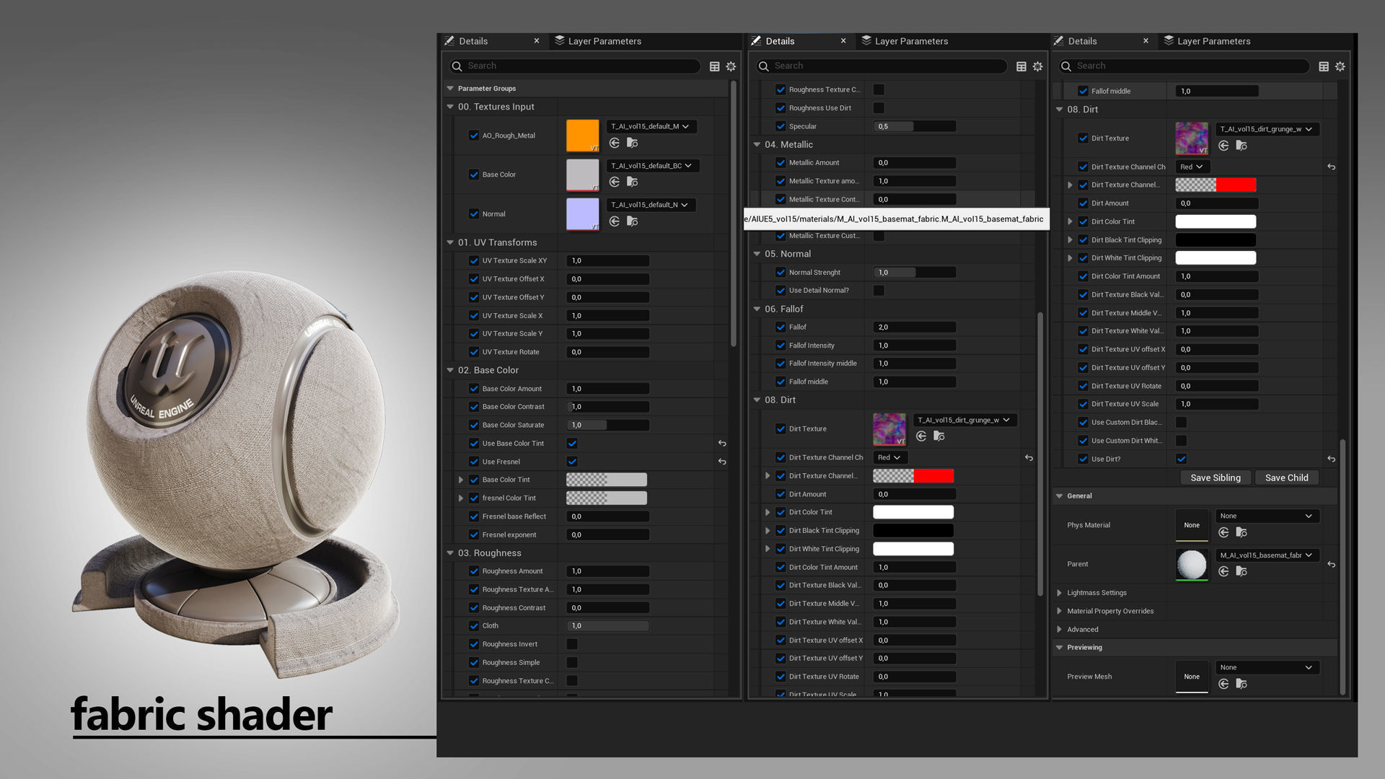1385x779 pixels.
Task: Enable the Roughness Invert checkbox
Action: (x=572, y=644)
